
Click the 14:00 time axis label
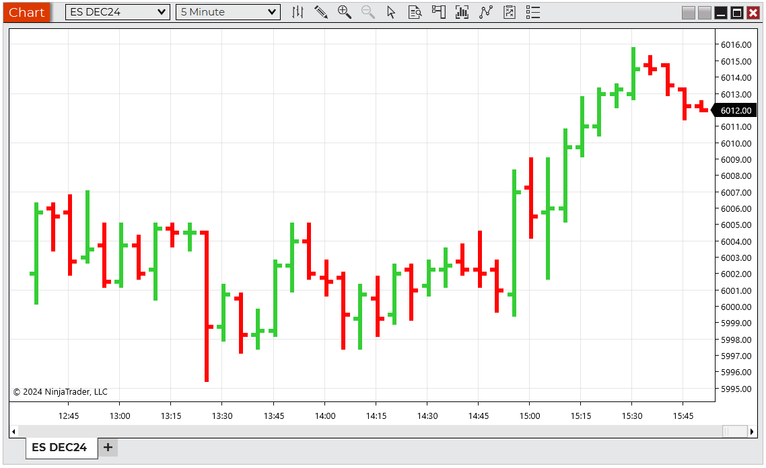[325, 416]
